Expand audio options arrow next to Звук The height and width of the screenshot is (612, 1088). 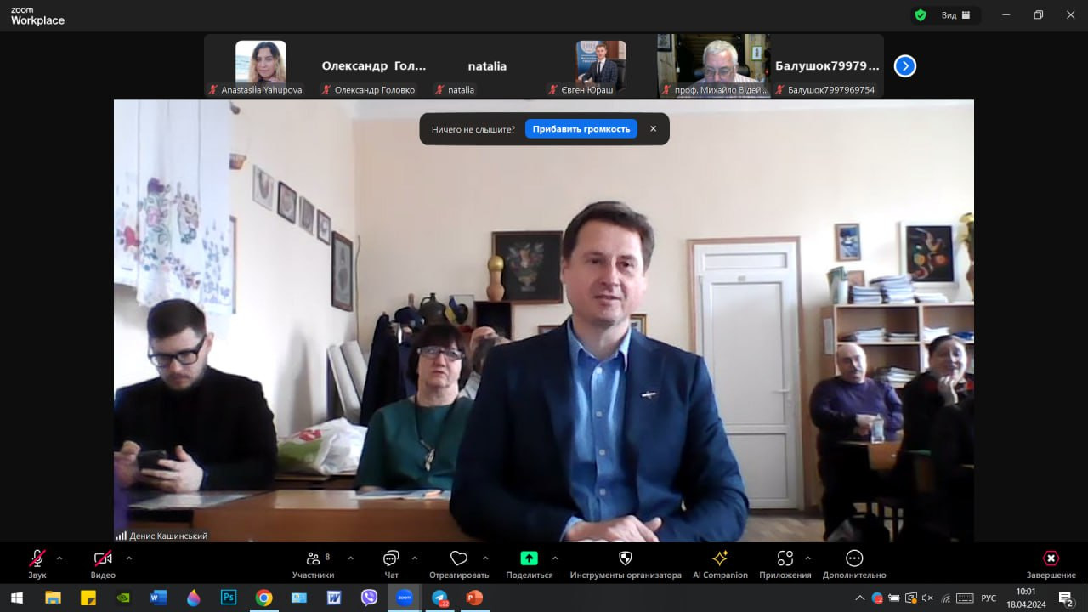coord(59,558)
